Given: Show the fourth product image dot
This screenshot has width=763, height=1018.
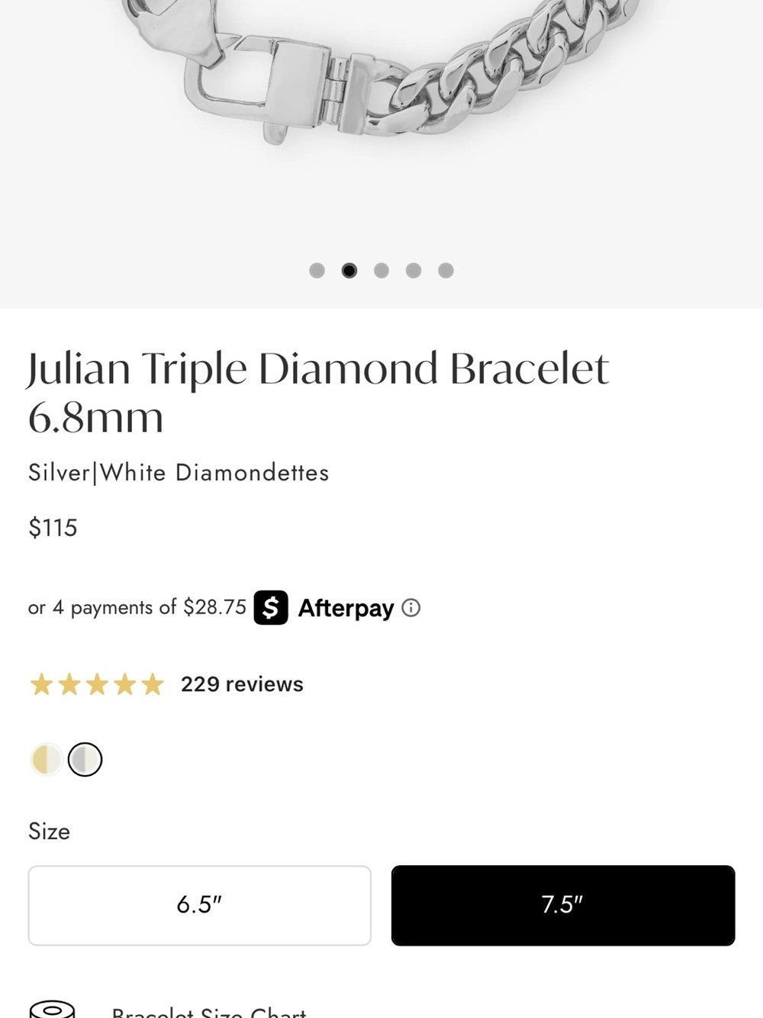Looking at the screenshot, I should pos(414,270).
